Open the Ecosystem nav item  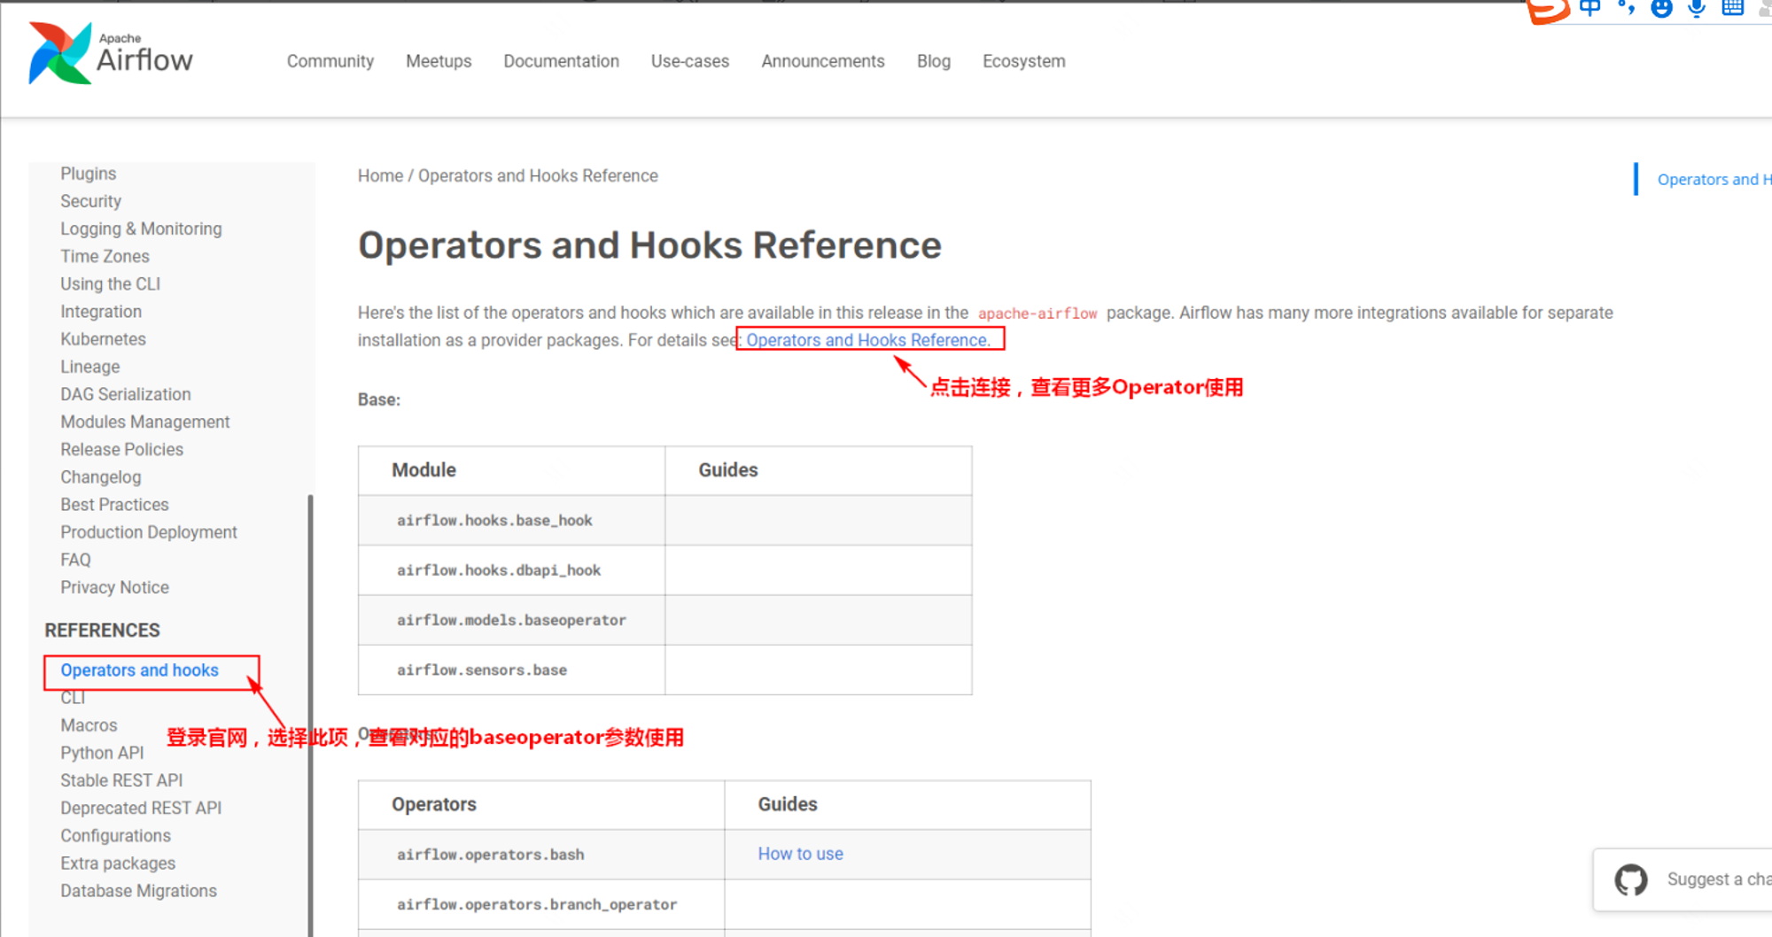coord(1023,61)
